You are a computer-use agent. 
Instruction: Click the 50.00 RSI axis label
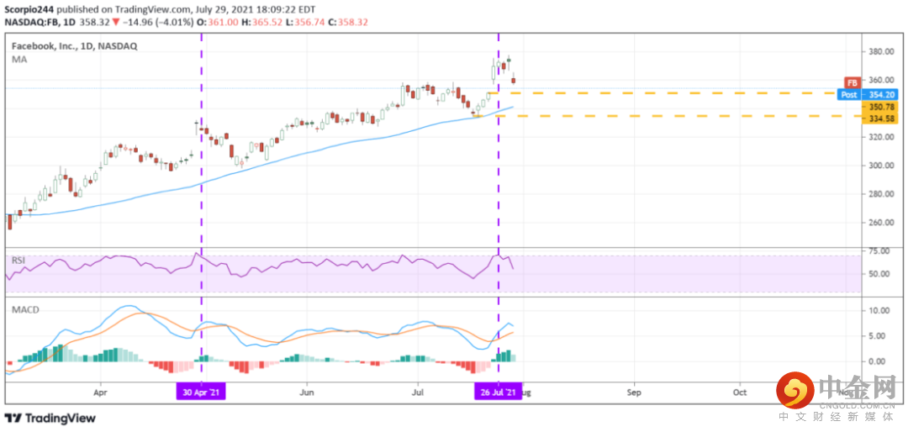click(881, 274)
